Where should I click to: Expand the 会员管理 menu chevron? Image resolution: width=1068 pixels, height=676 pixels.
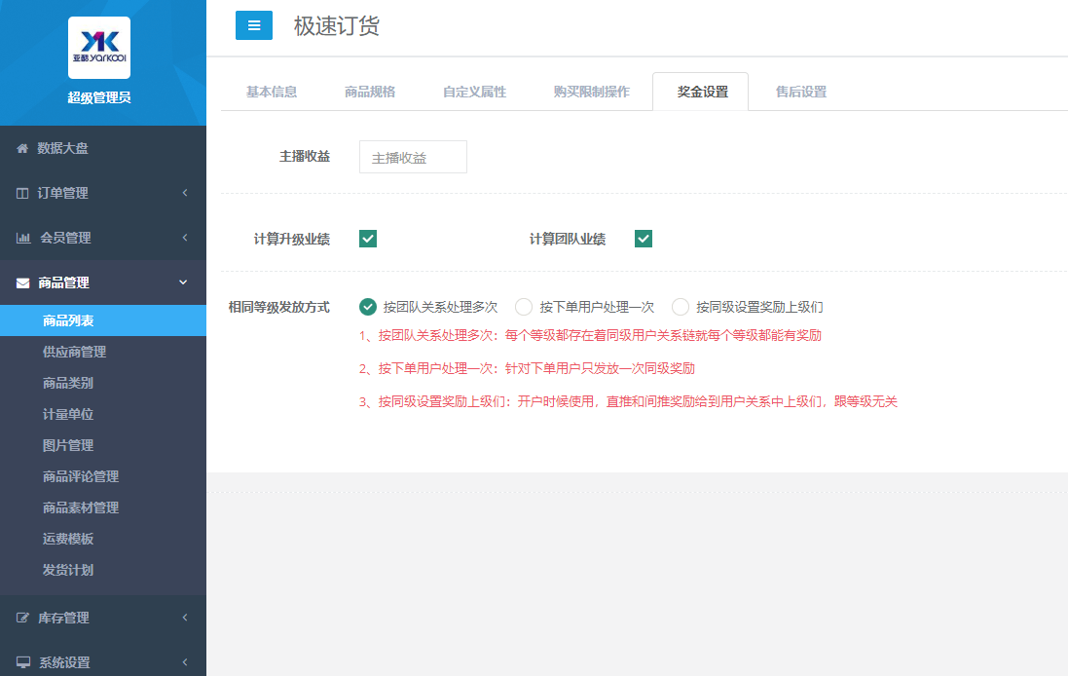pyautogui.click(x=185, y=238)
